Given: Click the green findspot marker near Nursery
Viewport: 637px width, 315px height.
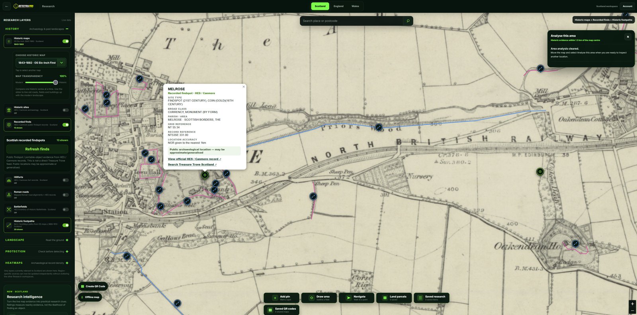Looking at the screenshot, I should [x=540, y=172].
